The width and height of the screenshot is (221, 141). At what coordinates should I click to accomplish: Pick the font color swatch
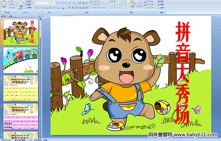coord(63,8)
